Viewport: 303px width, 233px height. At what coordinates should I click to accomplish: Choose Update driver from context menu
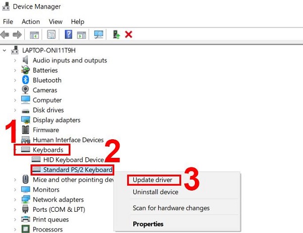[x=152, y=180]
